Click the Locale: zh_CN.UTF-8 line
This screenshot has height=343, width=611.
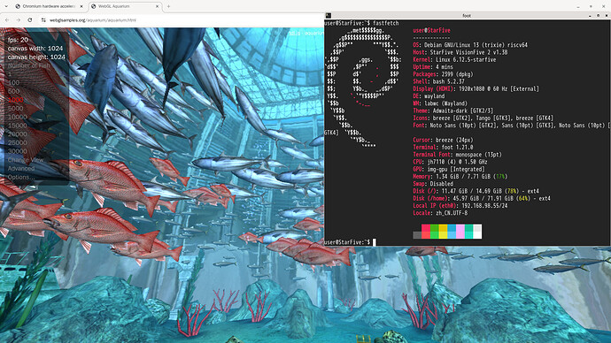click(x=440, y=213)
